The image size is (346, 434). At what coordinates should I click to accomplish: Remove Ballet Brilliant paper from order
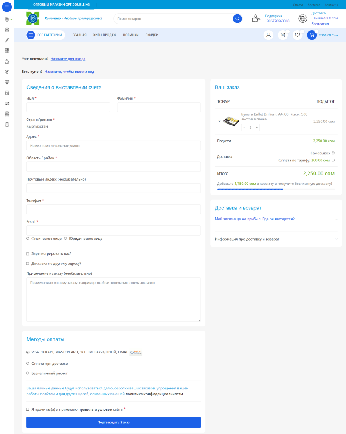click(x=219, y=121)
